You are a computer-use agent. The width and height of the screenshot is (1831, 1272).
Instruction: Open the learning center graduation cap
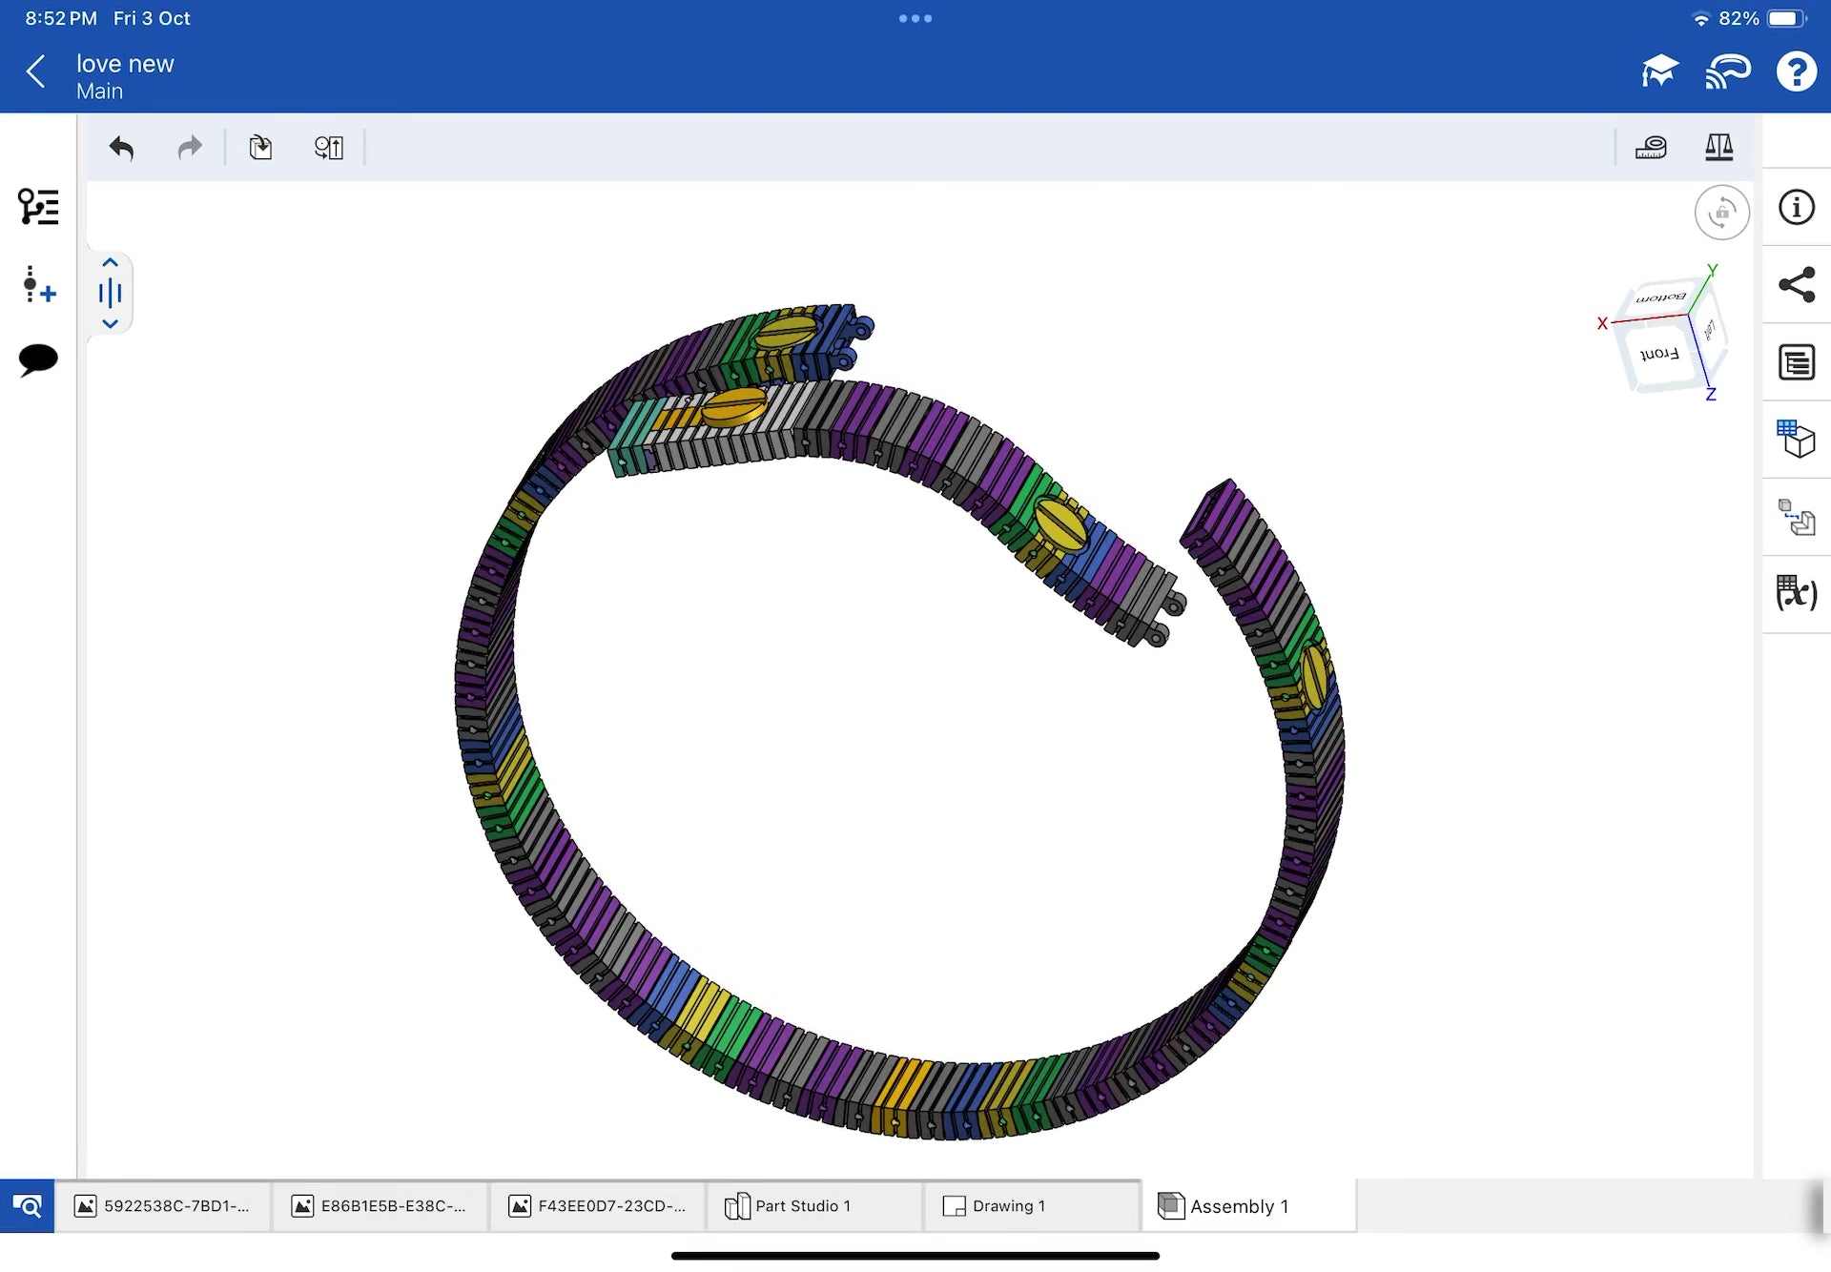[1659, 72]
